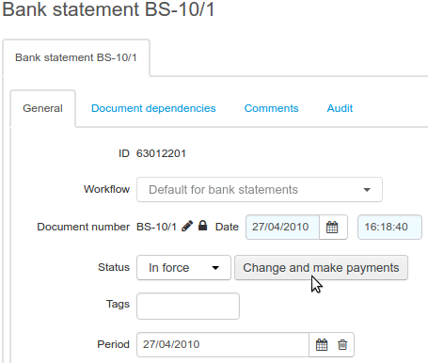Select the General tab
This screenshot has height=363, width=428.
click(x=42, y=108)
